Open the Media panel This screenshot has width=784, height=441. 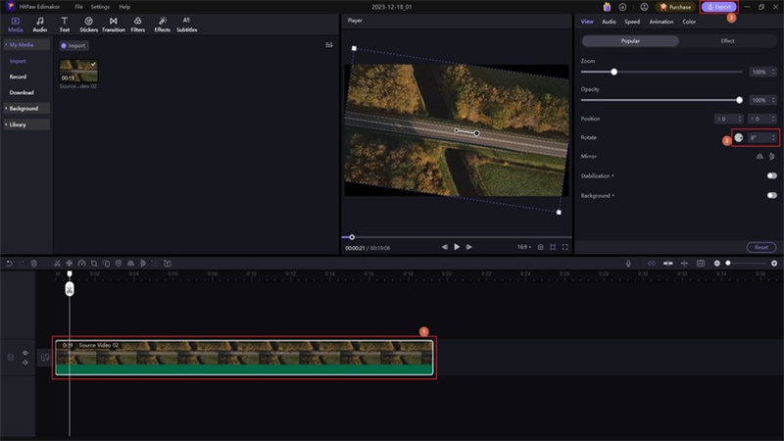click(16, 24)
